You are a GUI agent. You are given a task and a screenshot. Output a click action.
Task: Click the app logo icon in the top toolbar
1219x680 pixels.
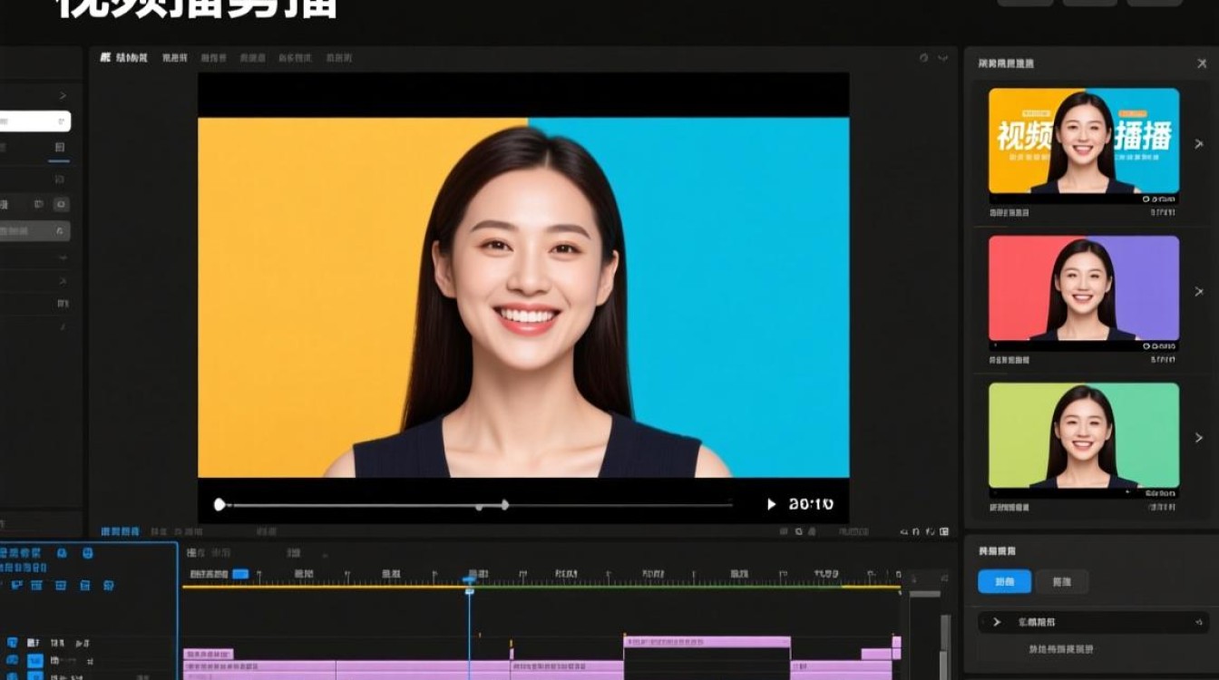pos(102,57)
